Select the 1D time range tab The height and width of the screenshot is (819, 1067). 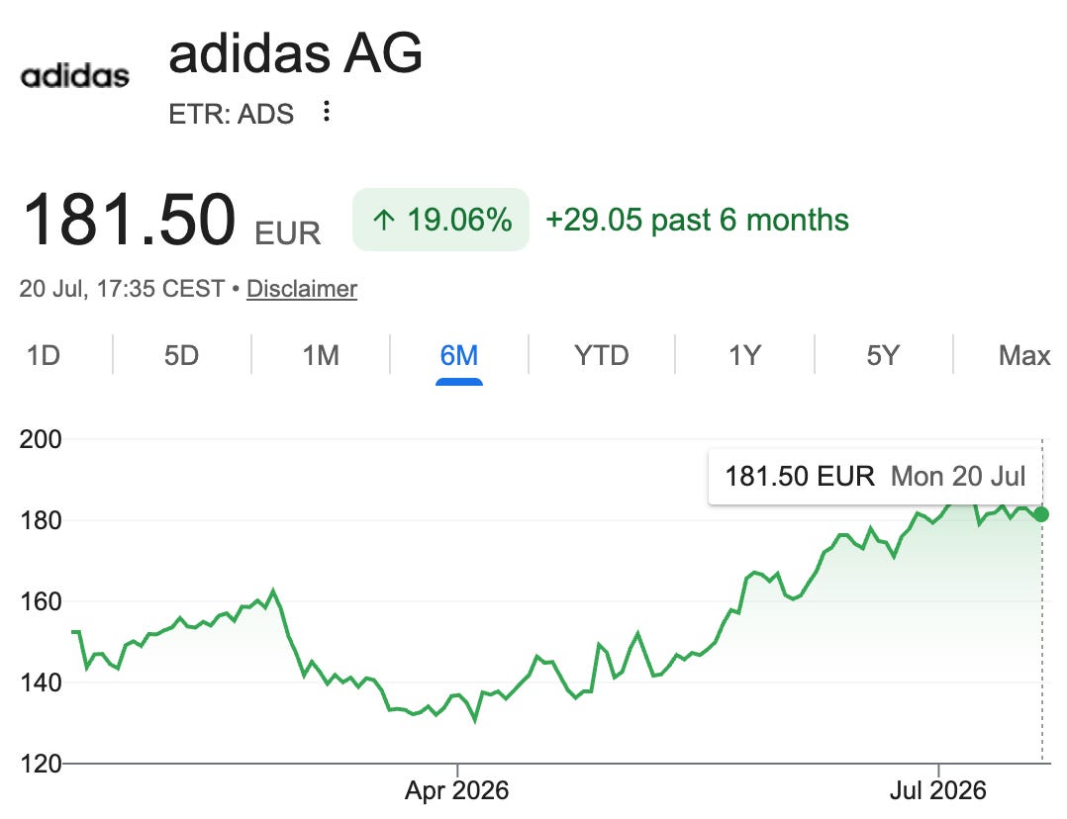(x=43, y=355)
